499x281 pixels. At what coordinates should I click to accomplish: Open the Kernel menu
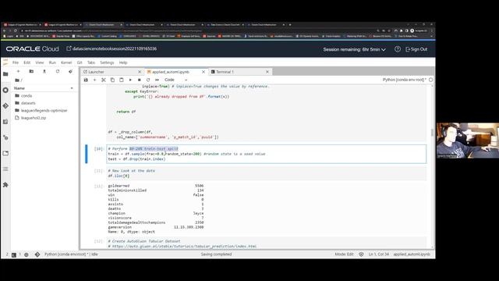[x=66, y=62]
